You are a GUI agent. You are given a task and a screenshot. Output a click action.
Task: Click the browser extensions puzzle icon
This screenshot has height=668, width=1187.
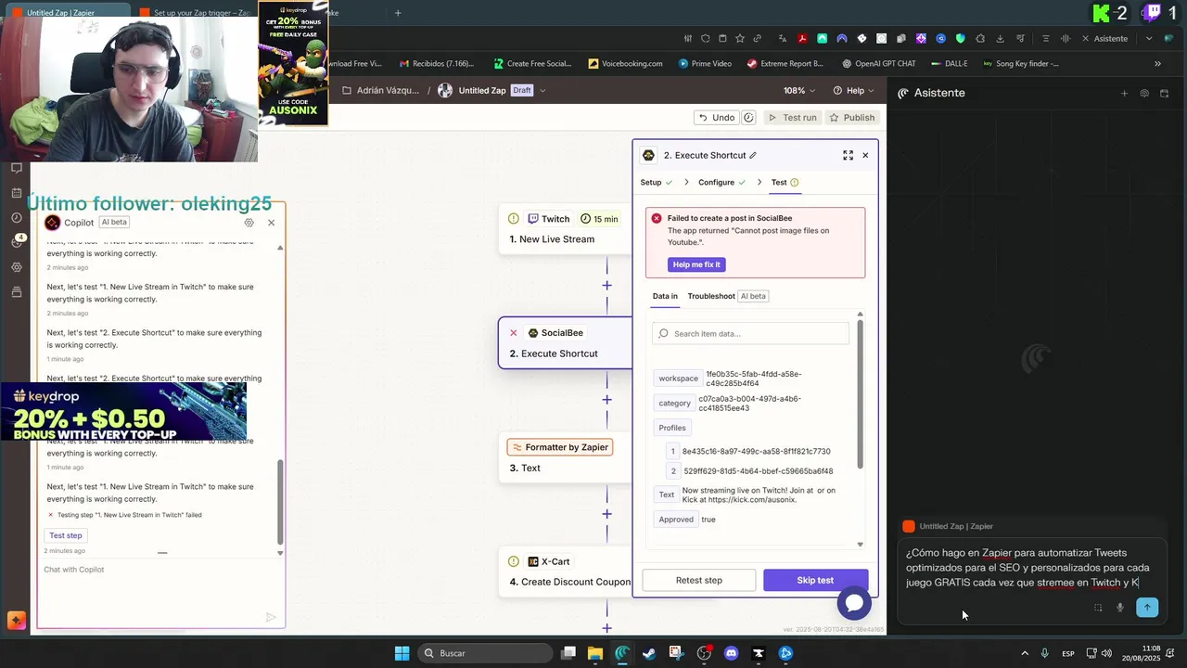pyautogui.click(x=980, y=38)
